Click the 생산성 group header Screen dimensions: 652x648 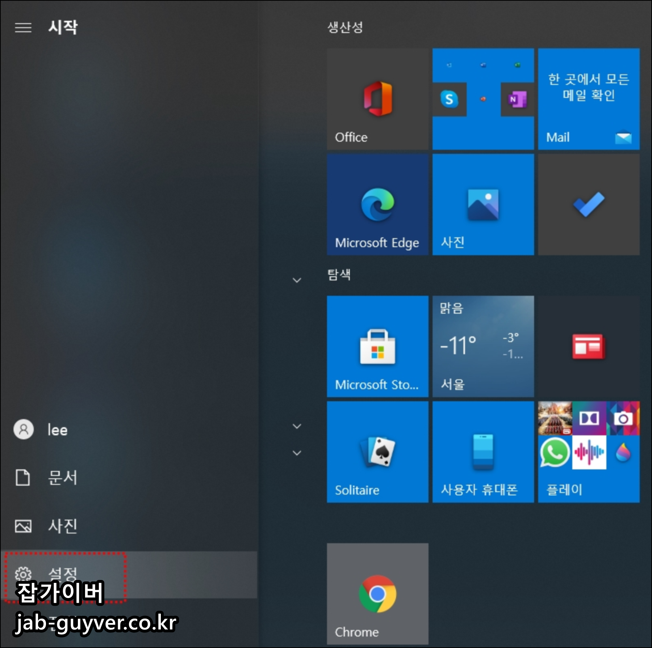point(345,27)
